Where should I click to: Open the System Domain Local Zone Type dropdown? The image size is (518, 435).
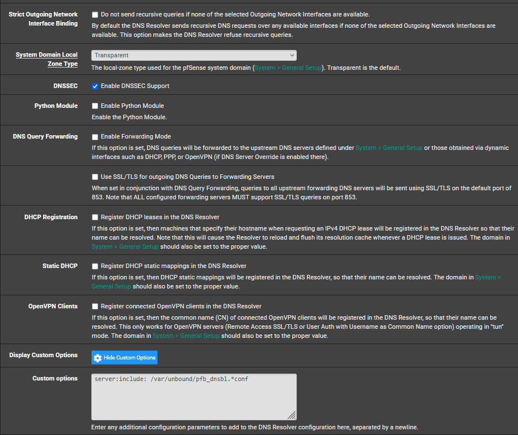193,55
